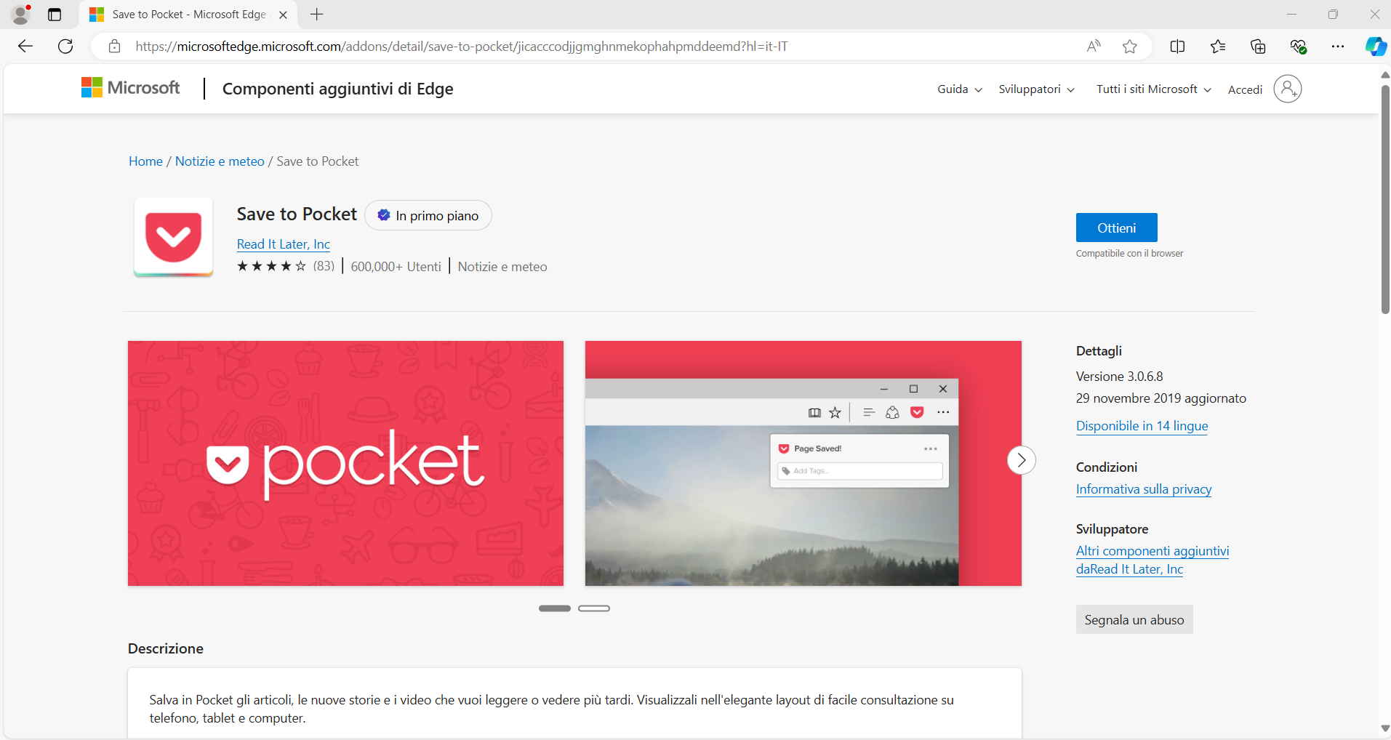Open Read It Later, Inc publisher link

(x=284, y=244)
